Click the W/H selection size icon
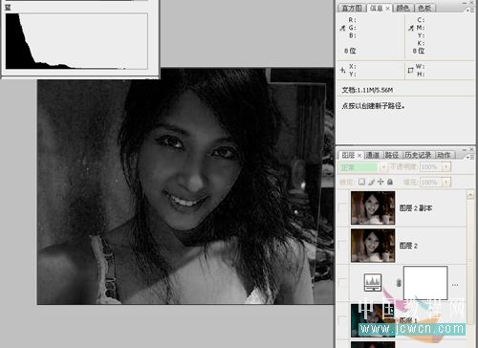The width and height of the screenshot is (478, 348). [x=411, y=70]
